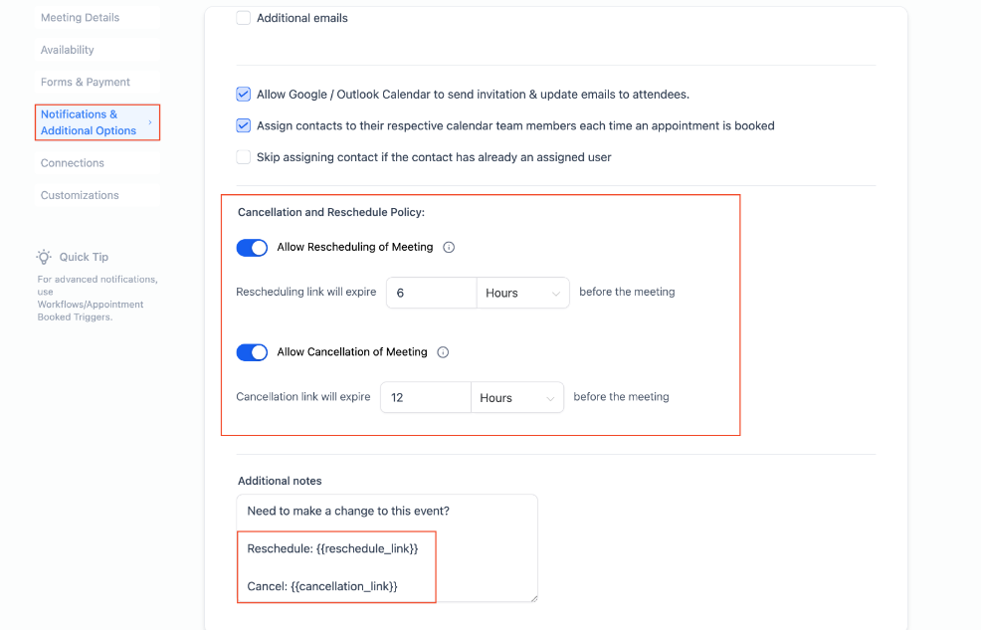Click chevron arrow on Notifications & Additional Options
The height and width of the screenshot is (630, 981).
coord(150,122)
